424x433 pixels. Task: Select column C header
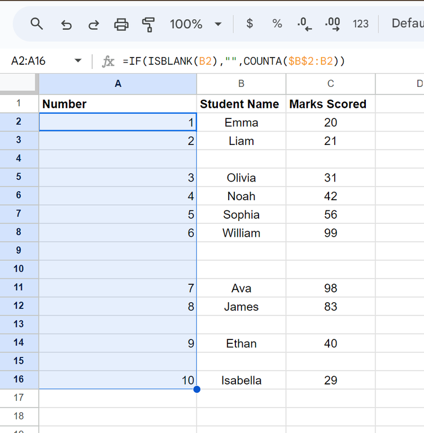[x=330, y=83]
